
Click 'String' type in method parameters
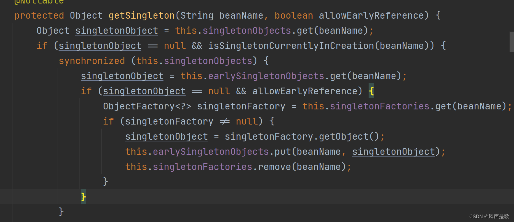click(197, 15)
